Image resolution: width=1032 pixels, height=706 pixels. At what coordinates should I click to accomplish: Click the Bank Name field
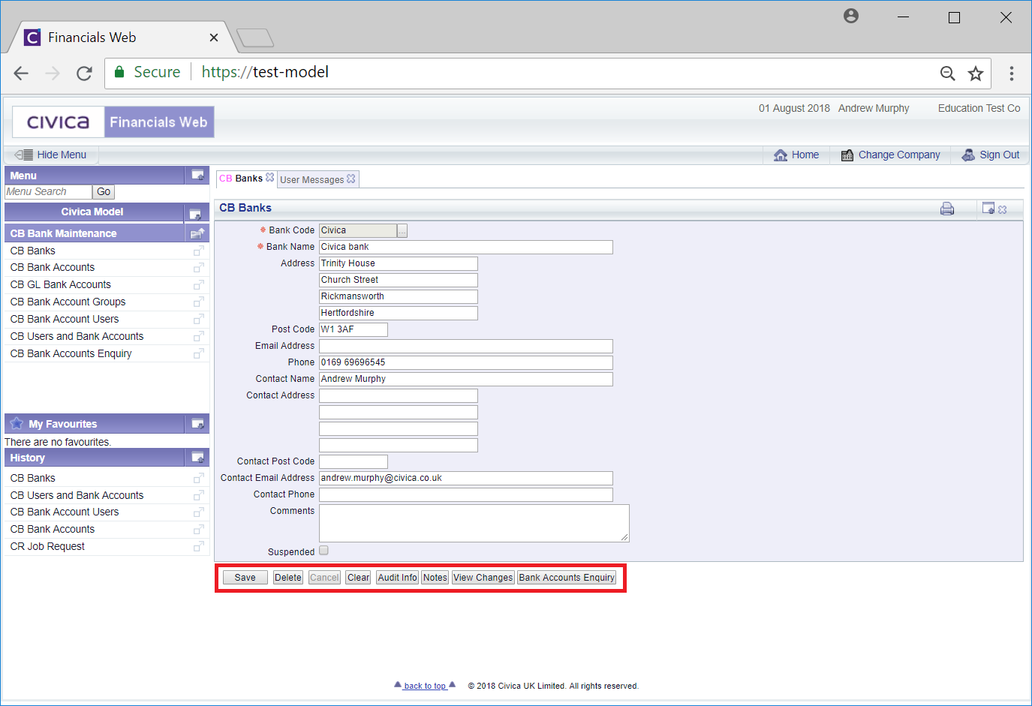click(466, 248)
